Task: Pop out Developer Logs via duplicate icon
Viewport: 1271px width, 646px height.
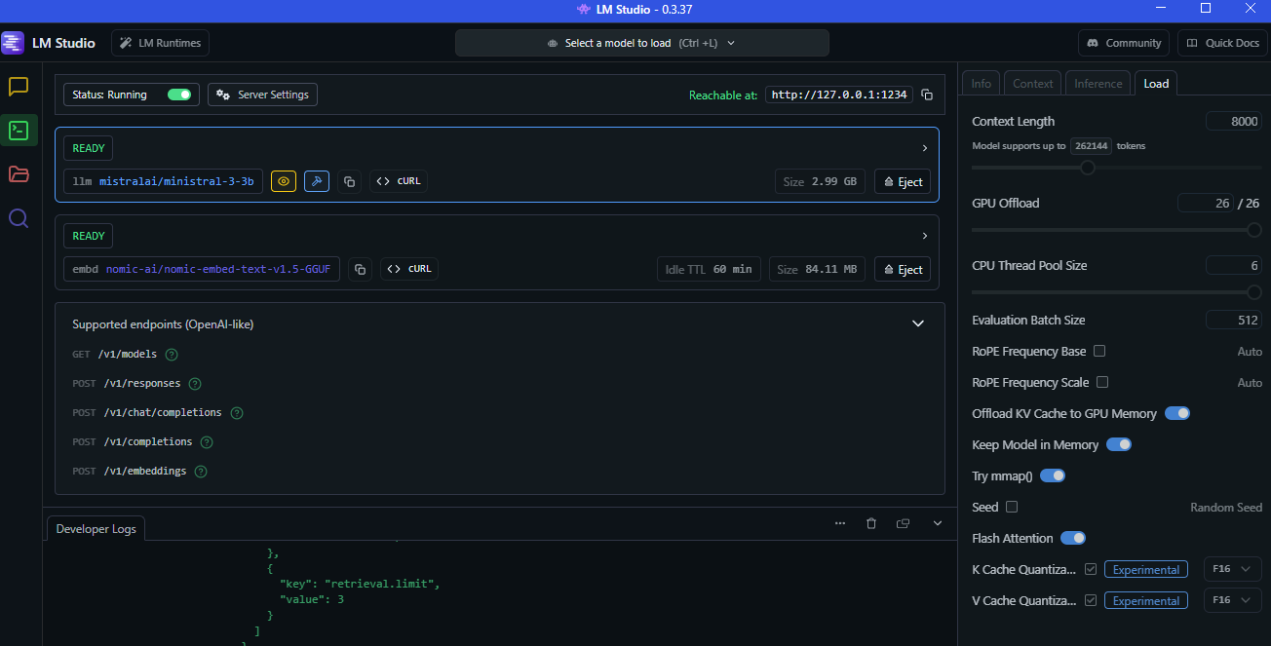Action: click(903, 523)
